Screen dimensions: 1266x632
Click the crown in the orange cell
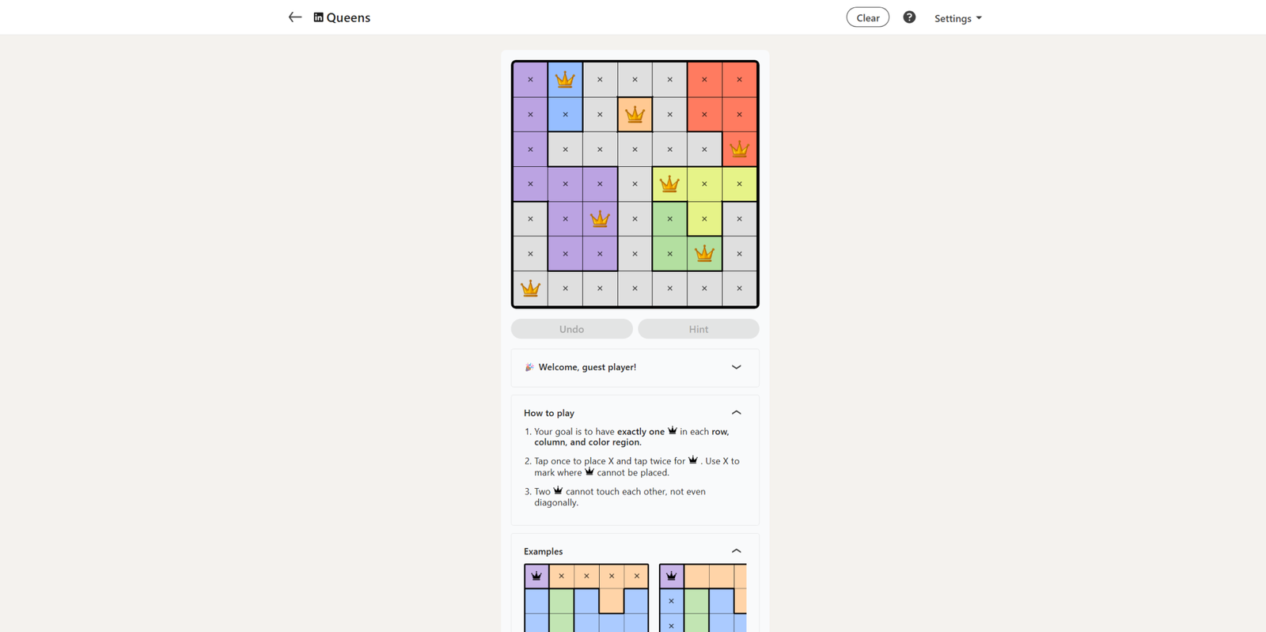[635, 115]
